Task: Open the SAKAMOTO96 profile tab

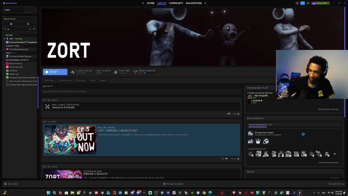Action: [x=194, y=3]
